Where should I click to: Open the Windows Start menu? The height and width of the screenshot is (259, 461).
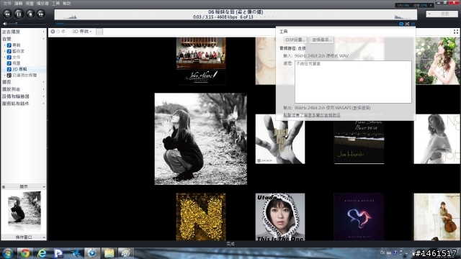click(x=8, y=253)
